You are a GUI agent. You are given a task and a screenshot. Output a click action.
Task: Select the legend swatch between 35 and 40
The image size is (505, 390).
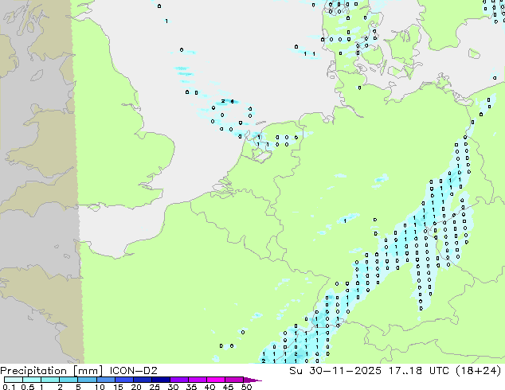[x=197, y=380]
